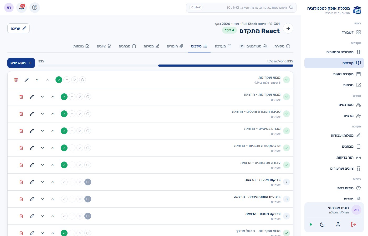
Task: Click the 53% syllabus progress bar
Action: click(x=166, y=66)
